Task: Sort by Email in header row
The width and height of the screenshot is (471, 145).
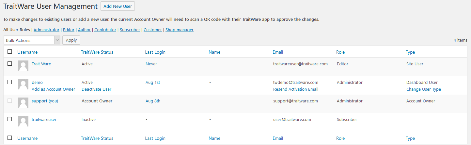Action: tap(278, 52)
